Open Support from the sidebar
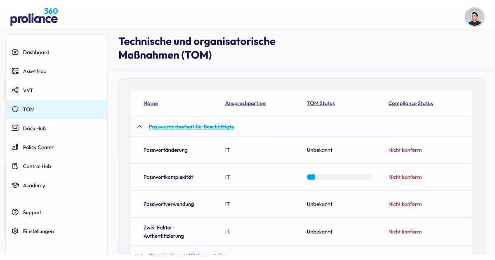This screenshot has width=495, height=260. [x=57, y=213]
